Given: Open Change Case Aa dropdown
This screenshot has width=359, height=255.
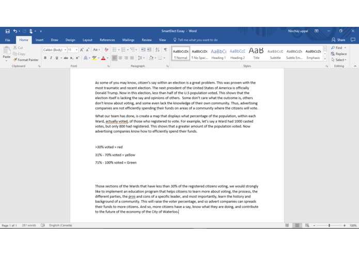Looking at the screenshot, I should (x=97, y=50).
